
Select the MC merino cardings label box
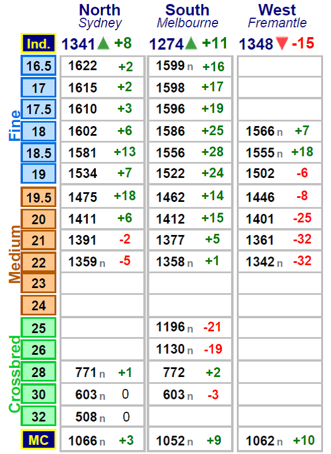click(38, 440)
